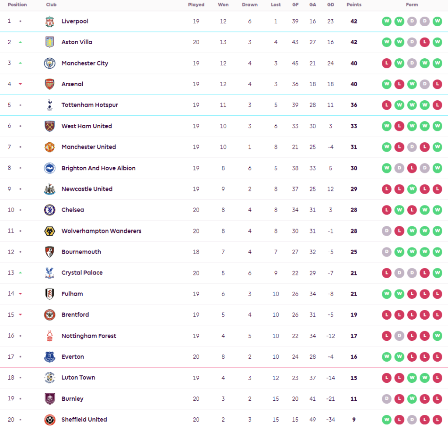The image size is (448, 427).
Task: Click the red down arrow beside Arsenal
Action: tap(20, 84)
